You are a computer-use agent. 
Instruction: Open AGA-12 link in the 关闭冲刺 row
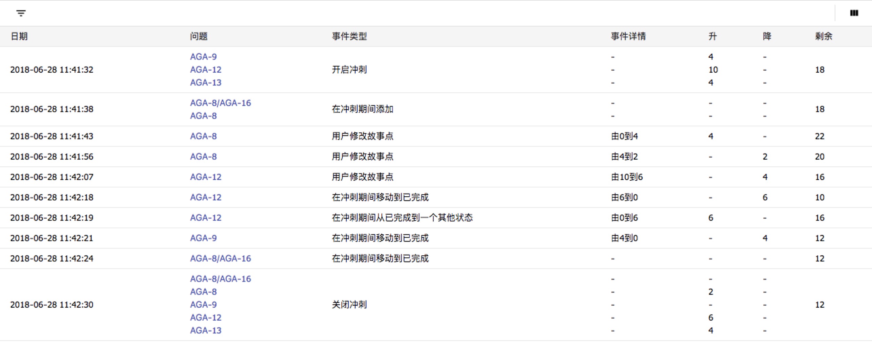pos(206,318)
